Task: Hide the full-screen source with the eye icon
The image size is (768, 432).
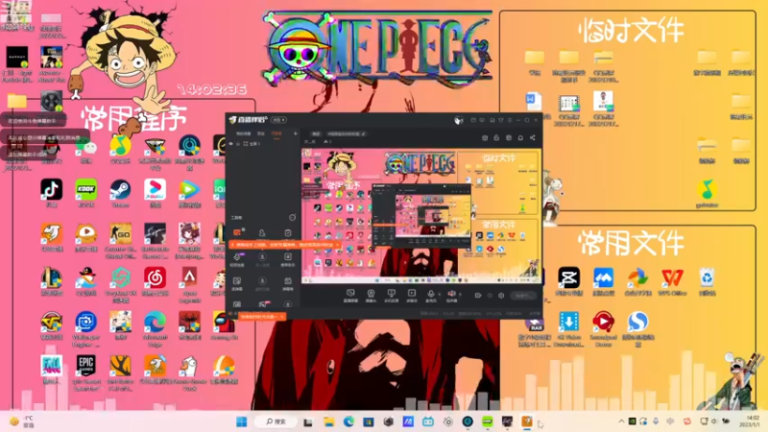Action: [x=231, y=143]
